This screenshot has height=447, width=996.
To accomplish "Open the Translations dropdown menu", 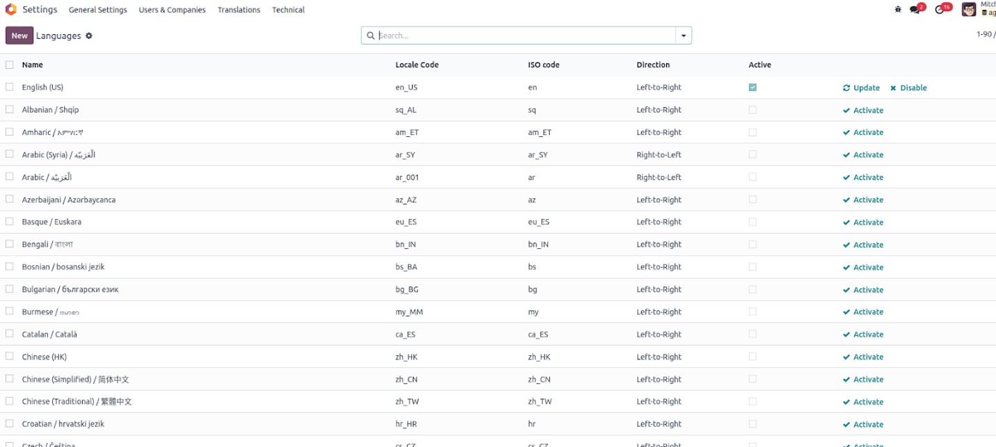I will click(239, 10).
